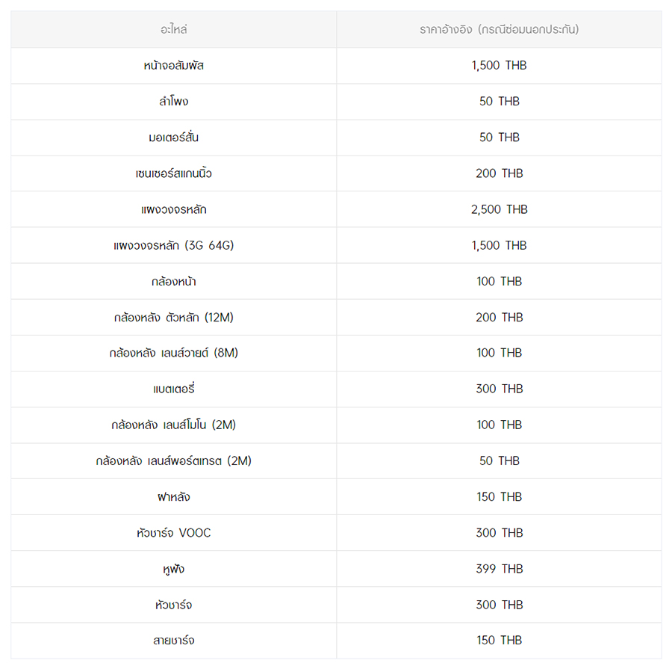Click the 399 THB price cell
This screenshot has width=672, height=669.
tap(499, 569)
